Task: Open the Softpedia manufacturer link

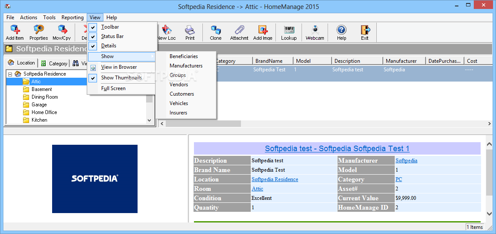Action: pos(406,161)
